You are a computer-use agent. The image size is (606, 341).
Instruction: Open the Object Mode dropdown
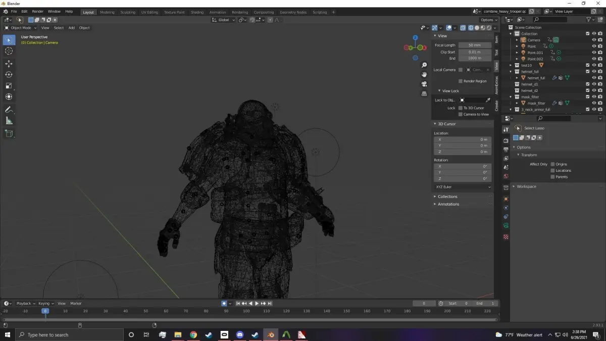coord(21,28)
